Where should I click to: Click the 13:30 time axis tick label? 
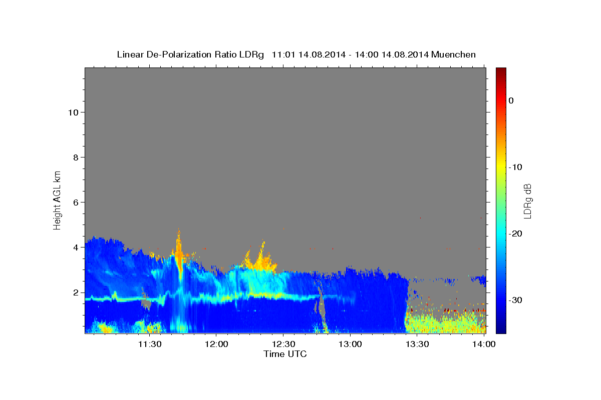tap(417, 344)
